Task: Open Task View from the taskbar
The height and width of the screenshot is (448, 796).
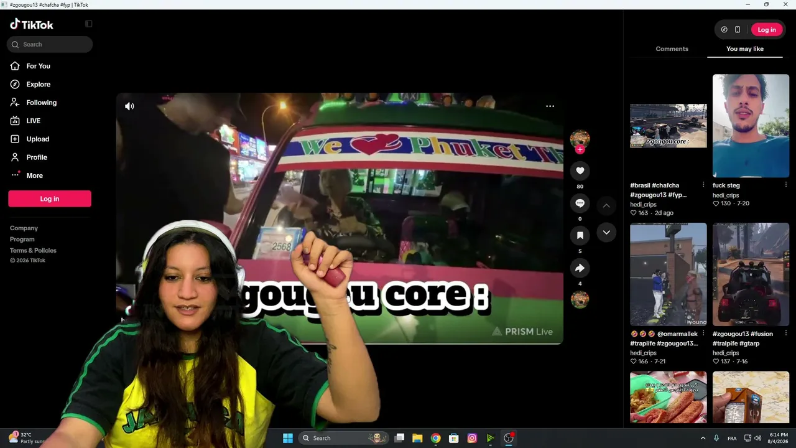Action: (399, 438)
